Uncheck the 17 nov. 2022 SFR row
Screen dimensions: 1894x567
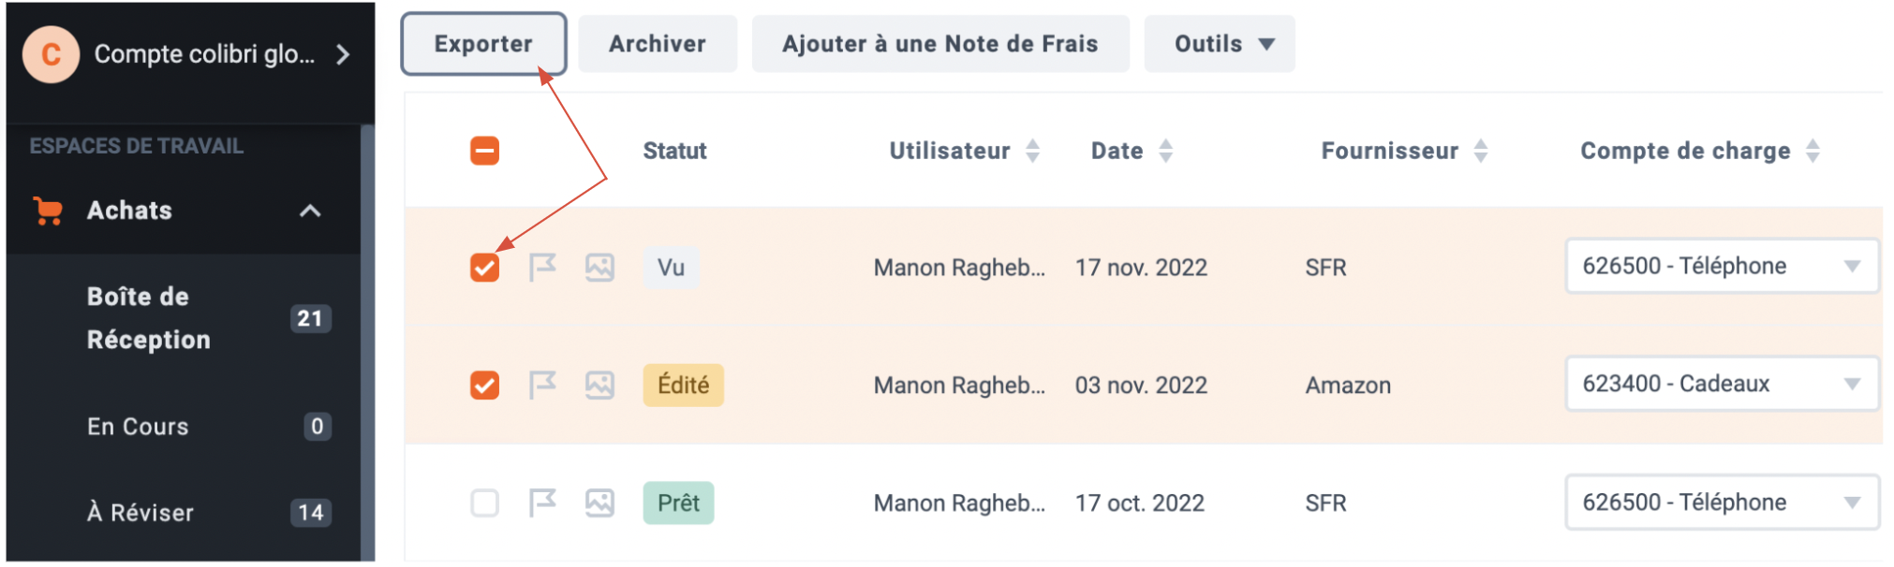(x=484, y=268)
